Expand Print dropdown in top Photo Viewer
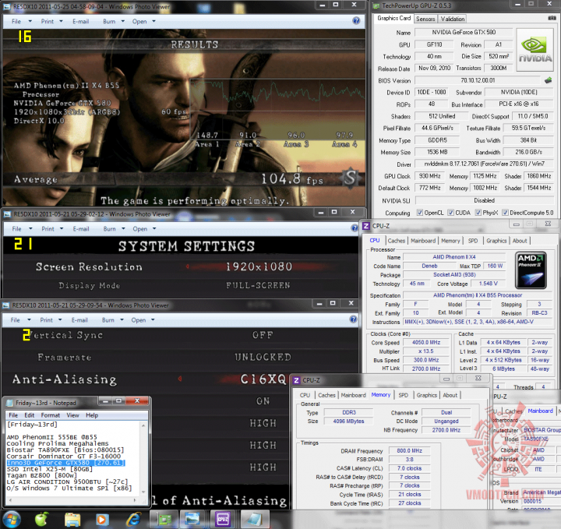 [61, 22]
